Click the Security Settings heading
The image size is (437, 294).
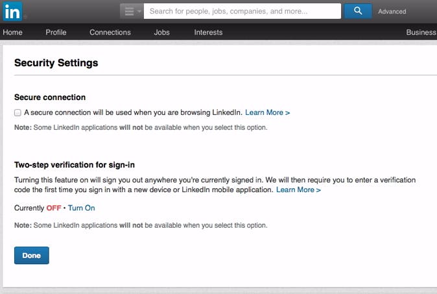(x=56, y=63)
